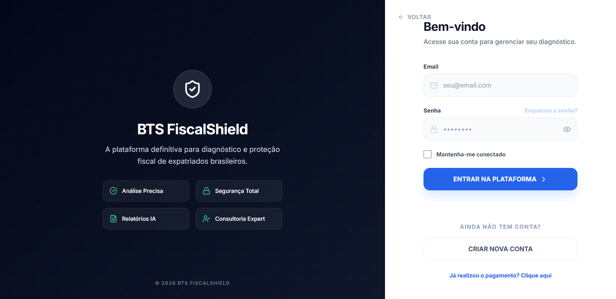
Task: Click the padlock icon in Senha field
Action: coord(434,130)
